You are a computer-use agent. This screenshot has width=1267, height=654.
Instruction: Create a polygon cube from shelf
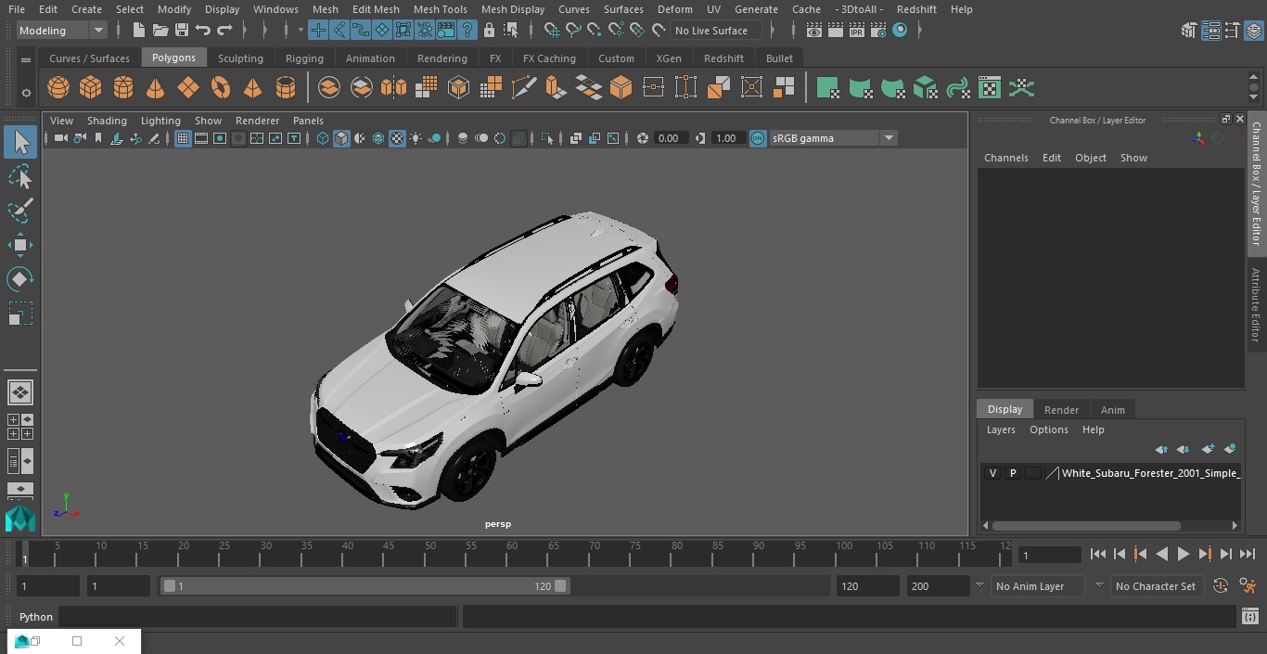[x=91, y=88]
